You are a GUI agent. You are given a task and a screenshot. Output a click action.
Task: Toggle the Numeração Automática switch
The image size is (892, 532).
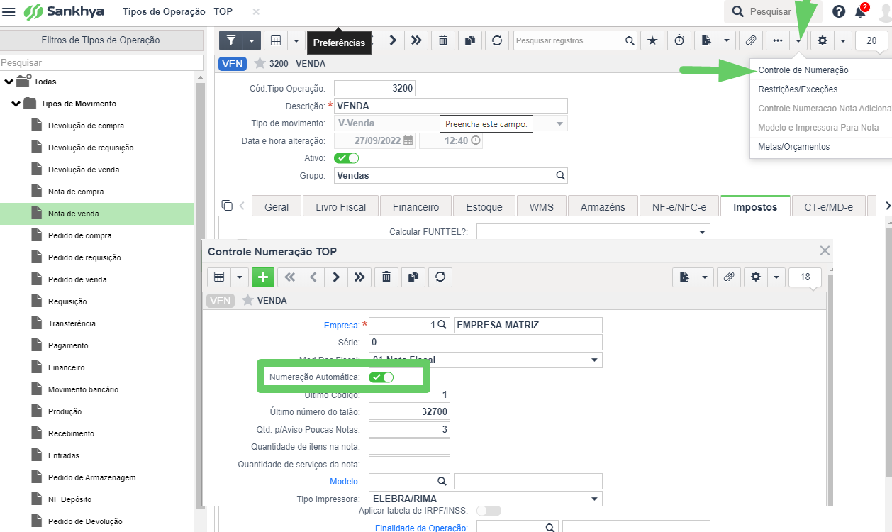coord(381,377)
